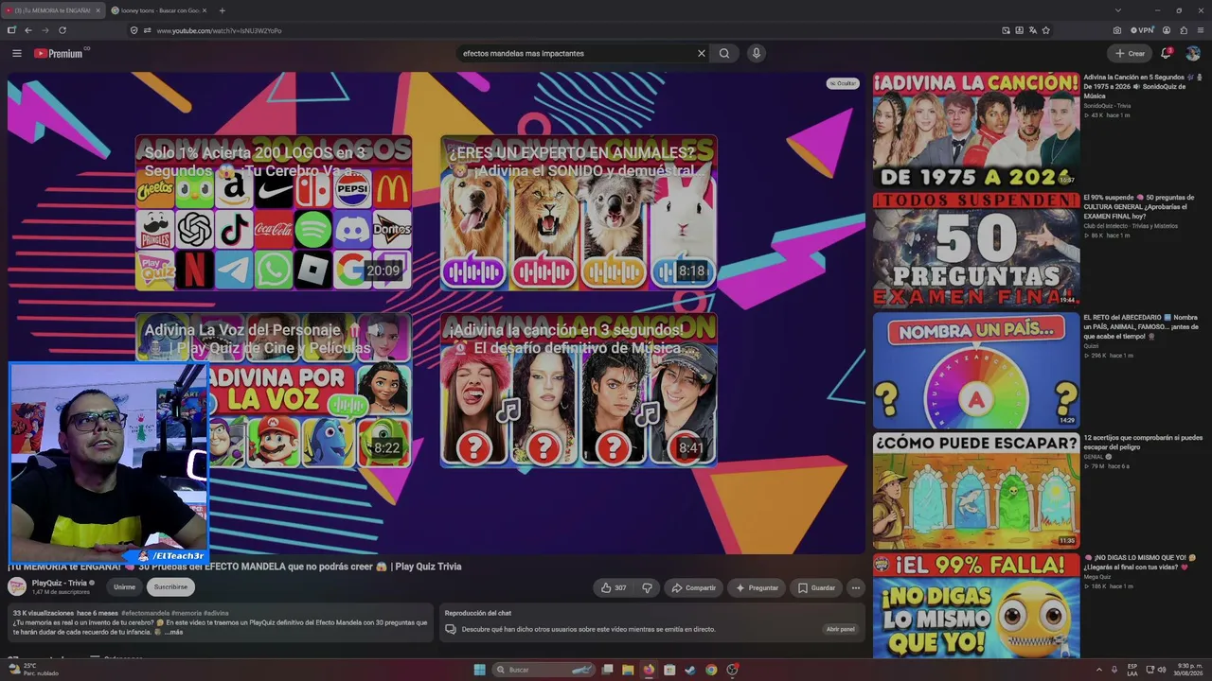Save video with the Guardar button

click(x=816, y=587)
